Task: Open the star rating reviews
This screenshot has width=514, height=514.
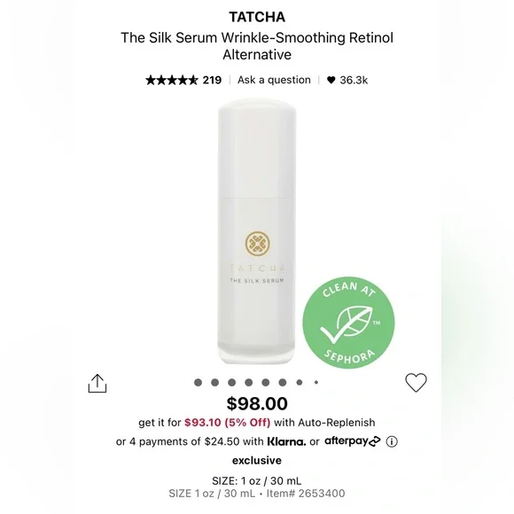Action: 172,80
